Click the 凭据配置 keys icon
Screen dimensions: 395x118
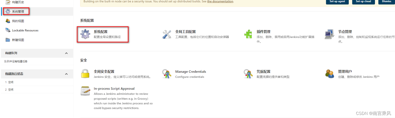(248, 74)
